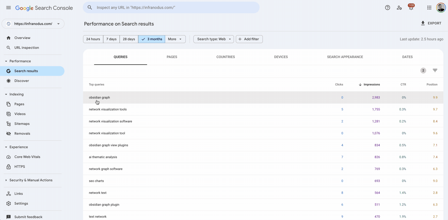Screen dimensions: 448x220
Task: Open the network text query row
Action: pos(263,193)
